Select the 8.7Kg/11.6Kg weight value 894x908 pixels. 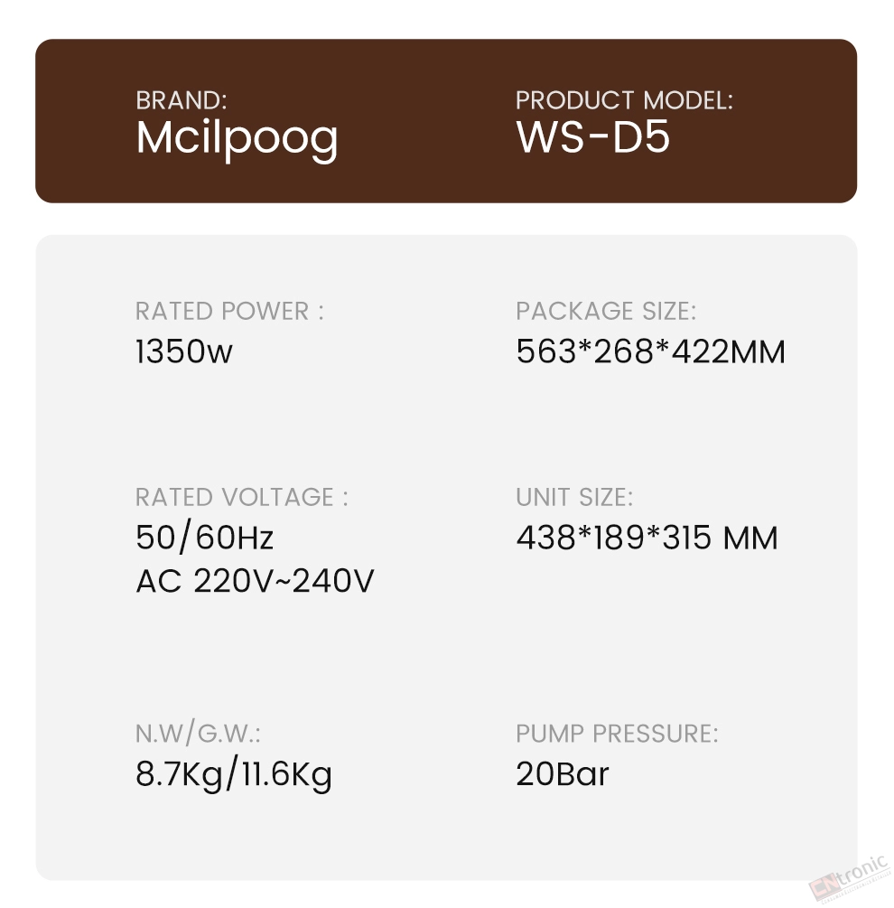coord(234,775)
